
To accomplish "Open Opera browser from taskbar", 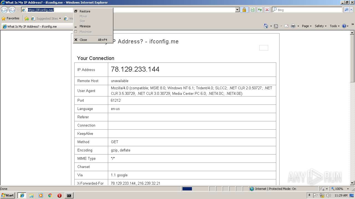I will [x=59, y=195].
